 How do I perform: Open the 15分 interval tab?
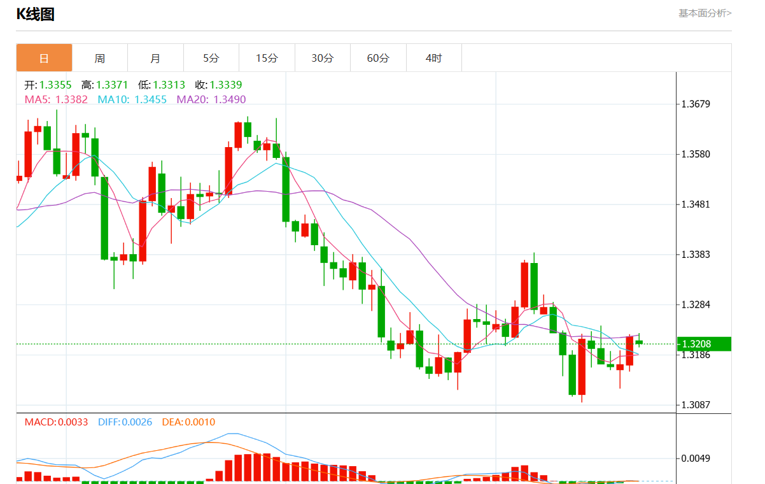coord(267,58)
